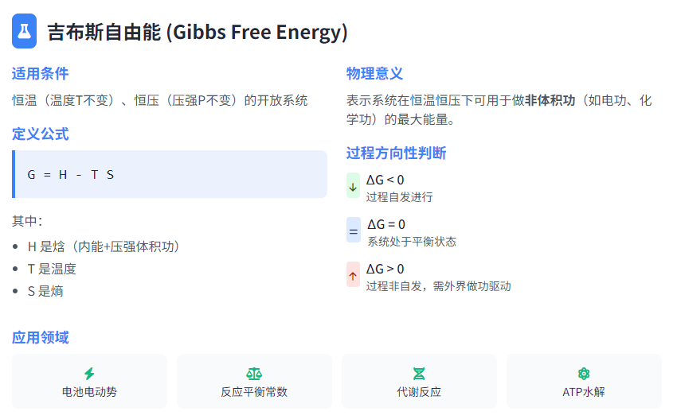
Task: Open the 电池电动势 application card
Action: pos(89,381)
